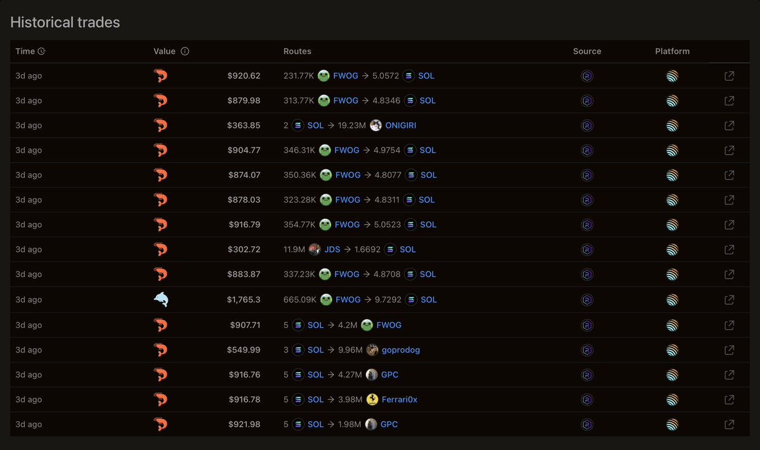760x450 pixels.
Task: Open the SOL link after 1.6692
Action: click(x=408, y=249)
